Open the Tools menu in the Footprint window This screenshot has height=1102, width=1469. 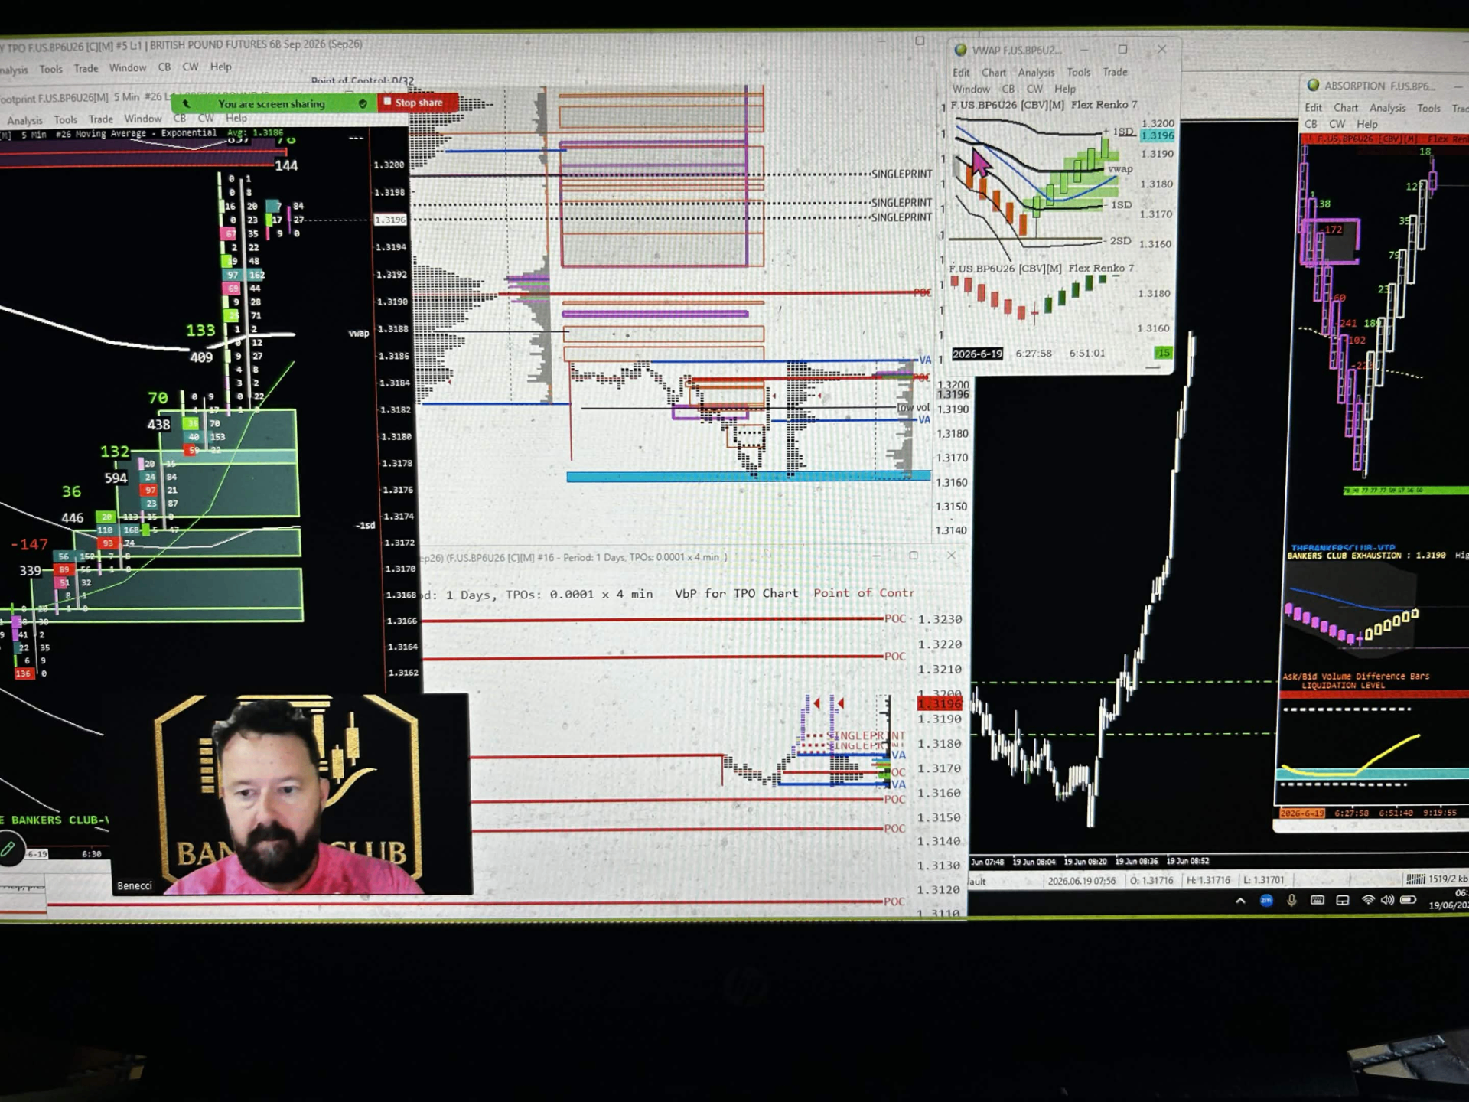point(66,119)
